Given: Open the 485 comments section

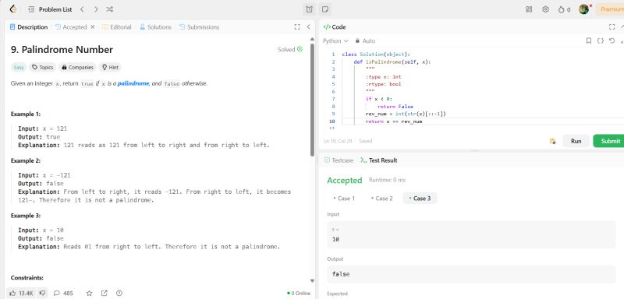Looking at the screenshot, I should pos(63,293).
